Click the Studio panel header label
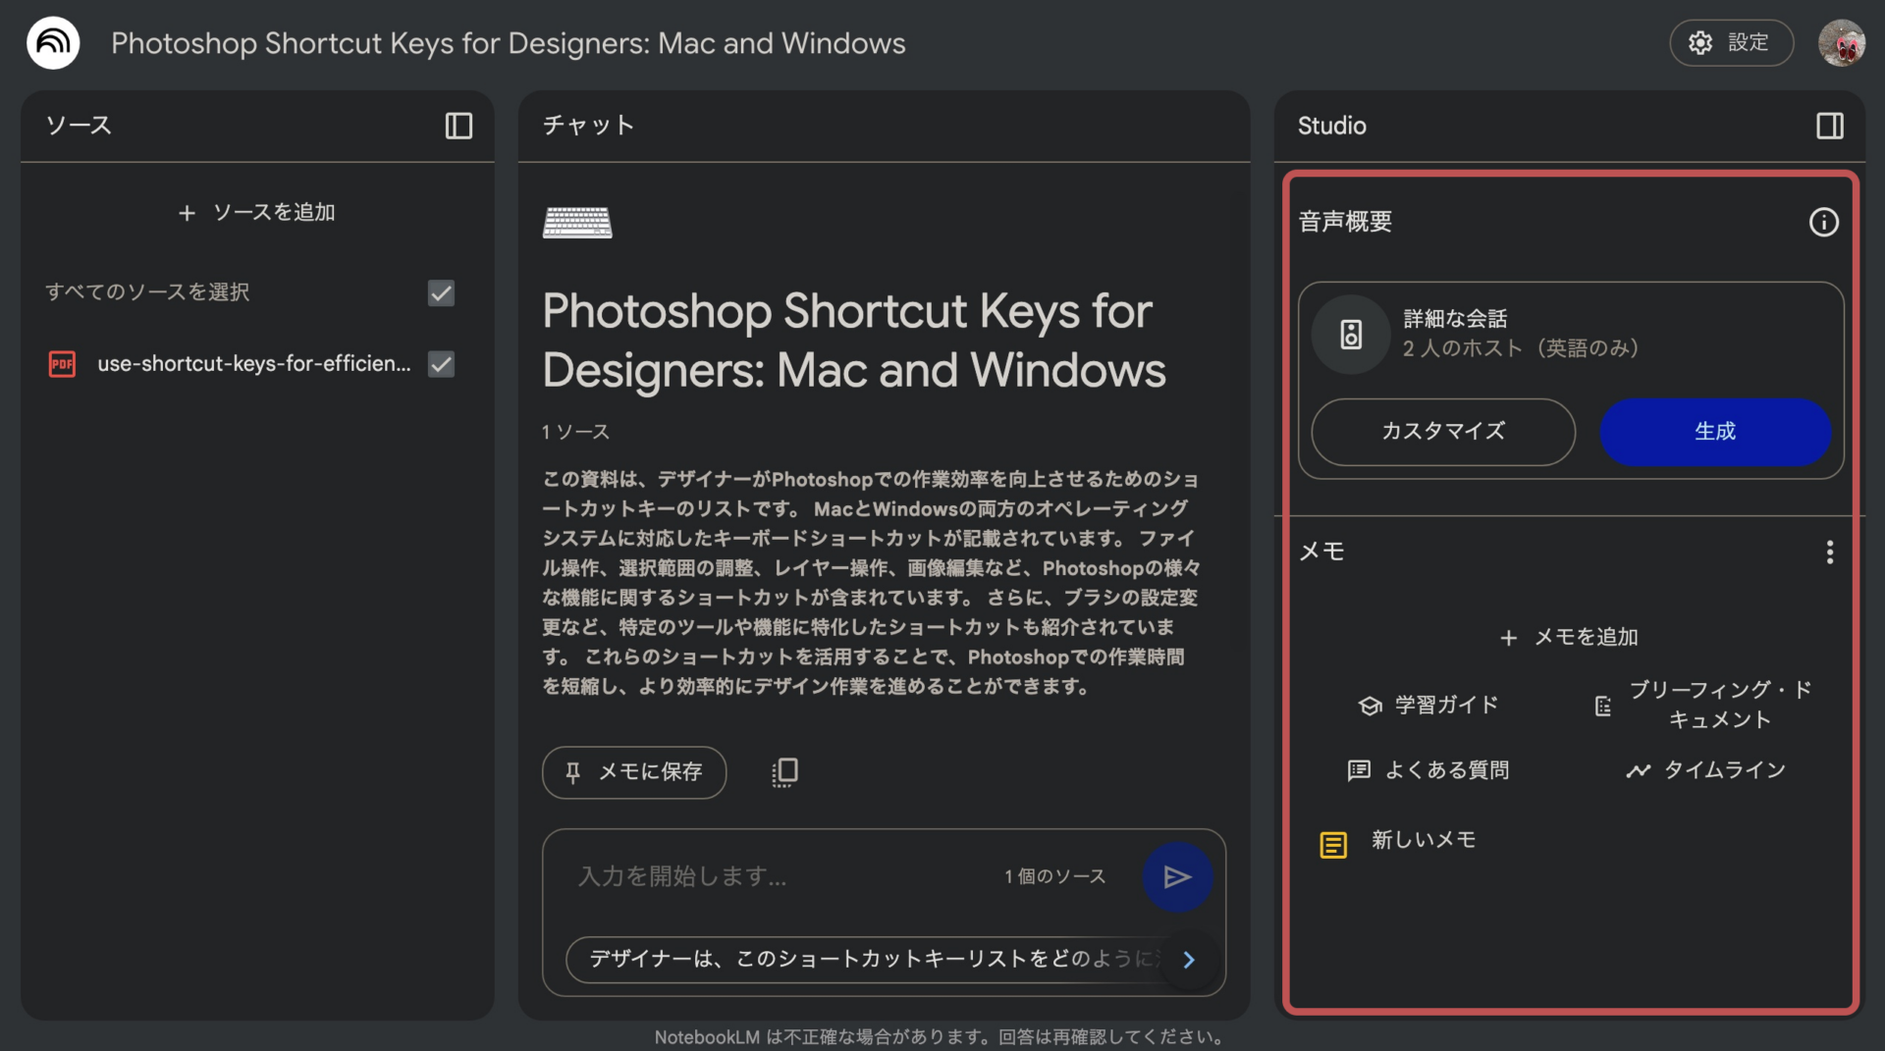The width and height of the screenshot is (1885, 1051). pos(1331,126)
